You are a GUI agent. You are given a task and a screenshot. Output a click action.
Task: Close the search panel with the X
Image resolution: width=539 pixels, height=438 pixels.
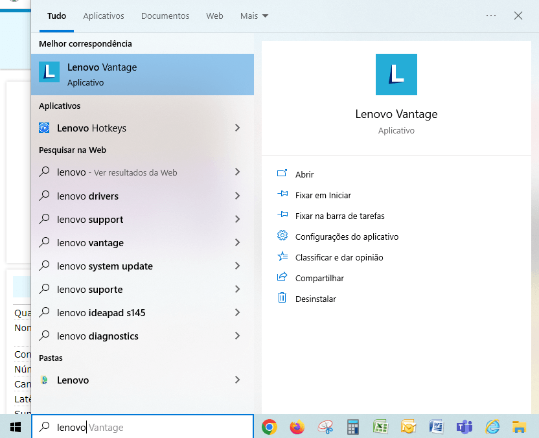point(518,16)
